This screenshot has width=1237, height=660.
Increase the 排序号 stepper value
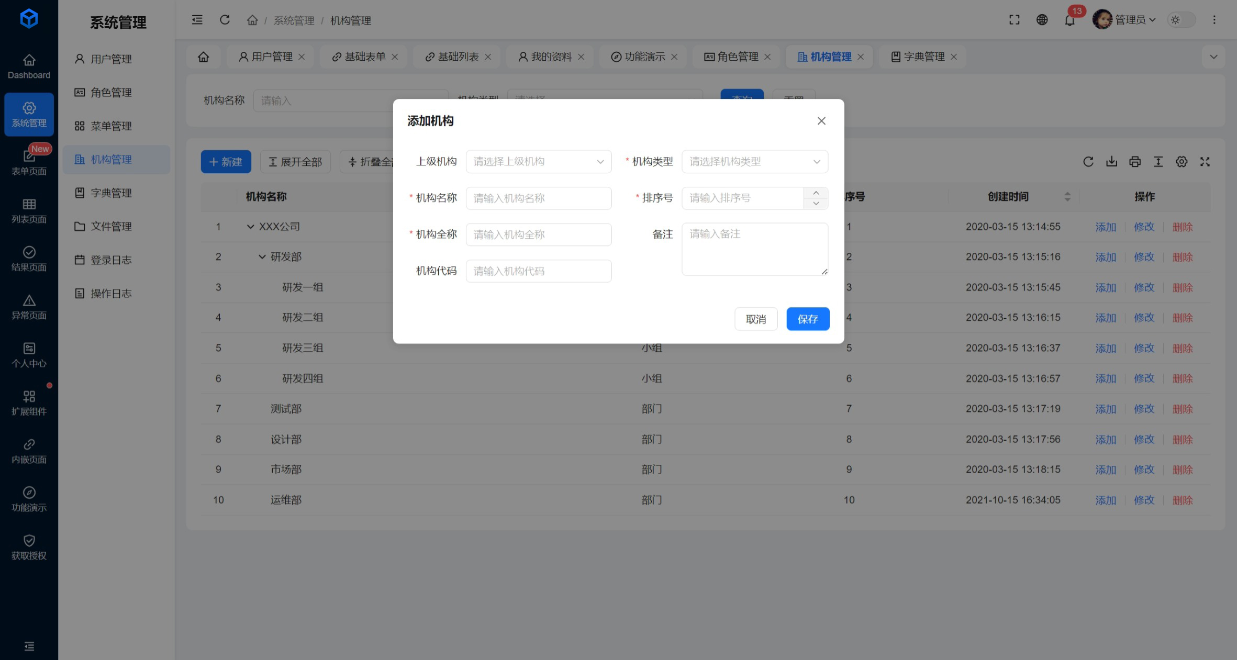point(816,193)
